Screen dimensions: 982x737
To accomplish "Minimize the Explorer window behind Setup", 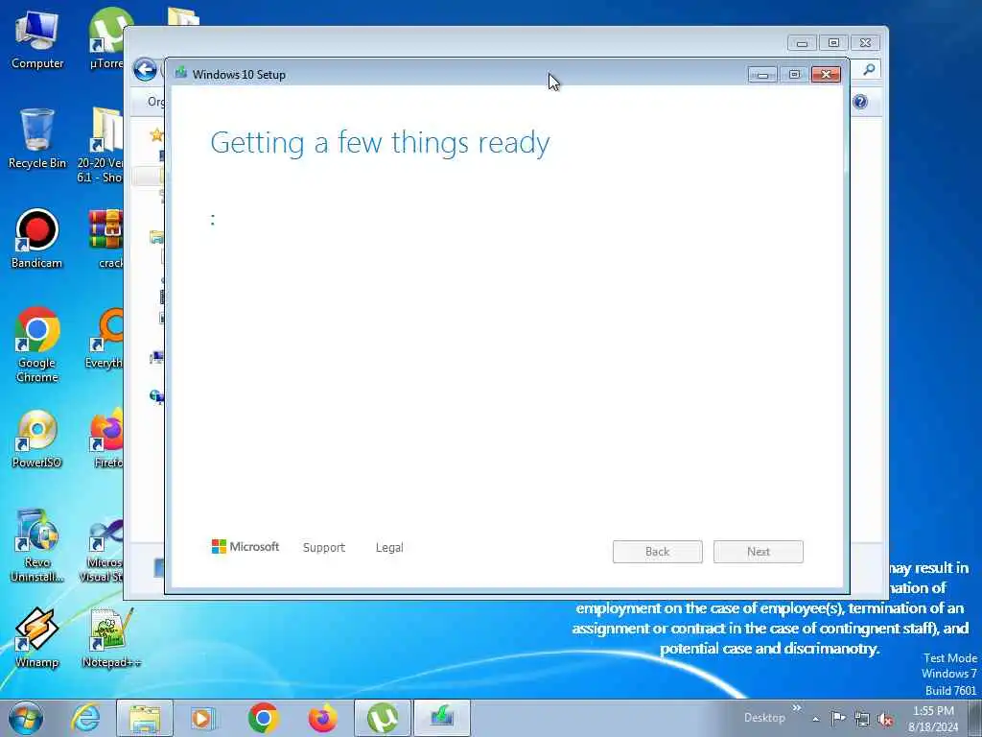I will [802, 42].
